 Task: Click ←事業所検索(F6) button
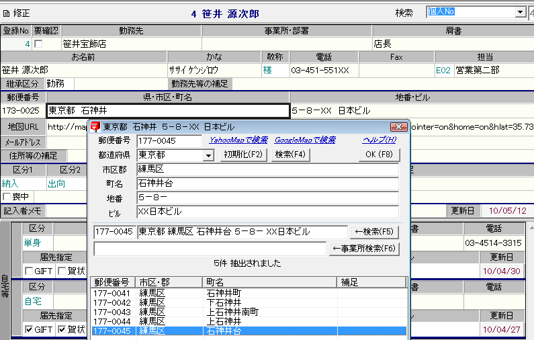(363, 249)
